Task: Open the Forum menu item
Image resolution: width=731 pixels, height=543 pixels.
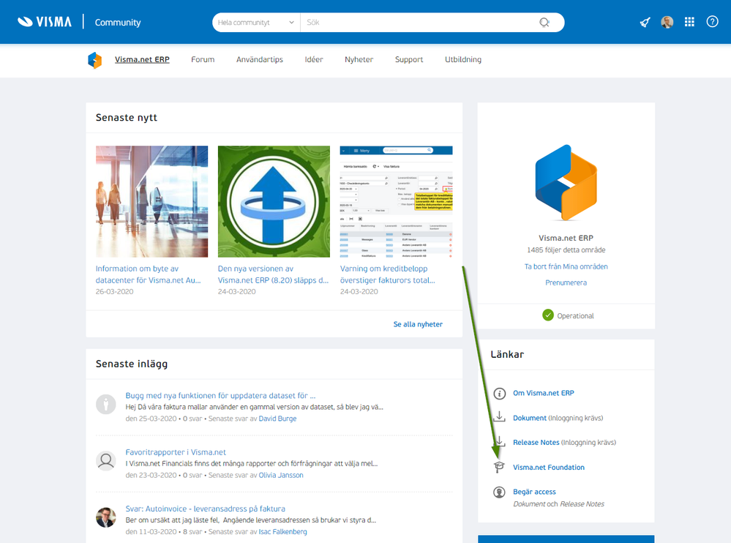Action: pos(203,60)
